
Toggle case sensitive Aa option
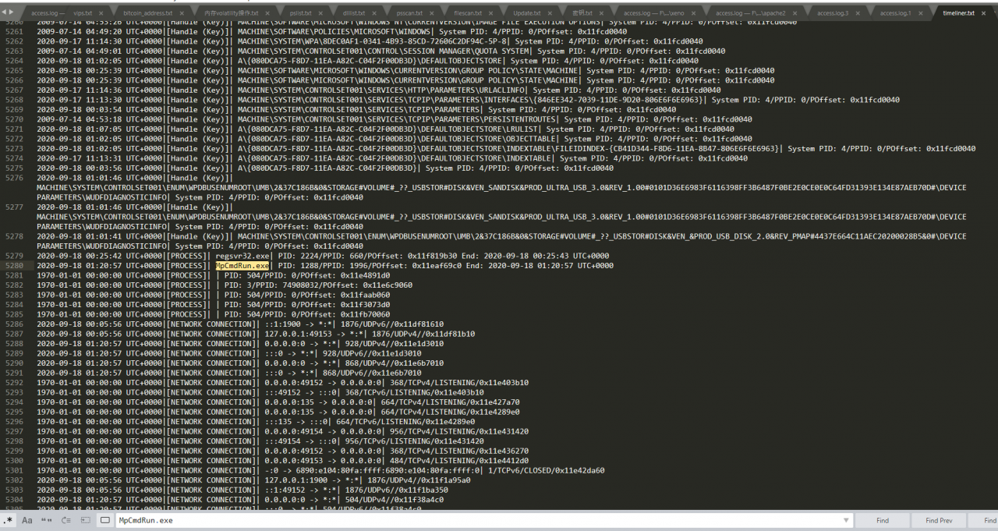point(27,520)
